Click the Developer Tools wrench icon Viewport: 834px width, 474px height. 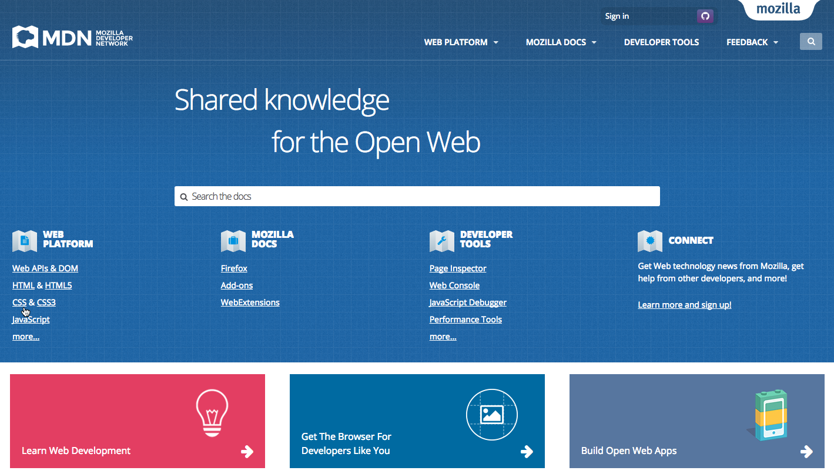(x=442, y=240)
